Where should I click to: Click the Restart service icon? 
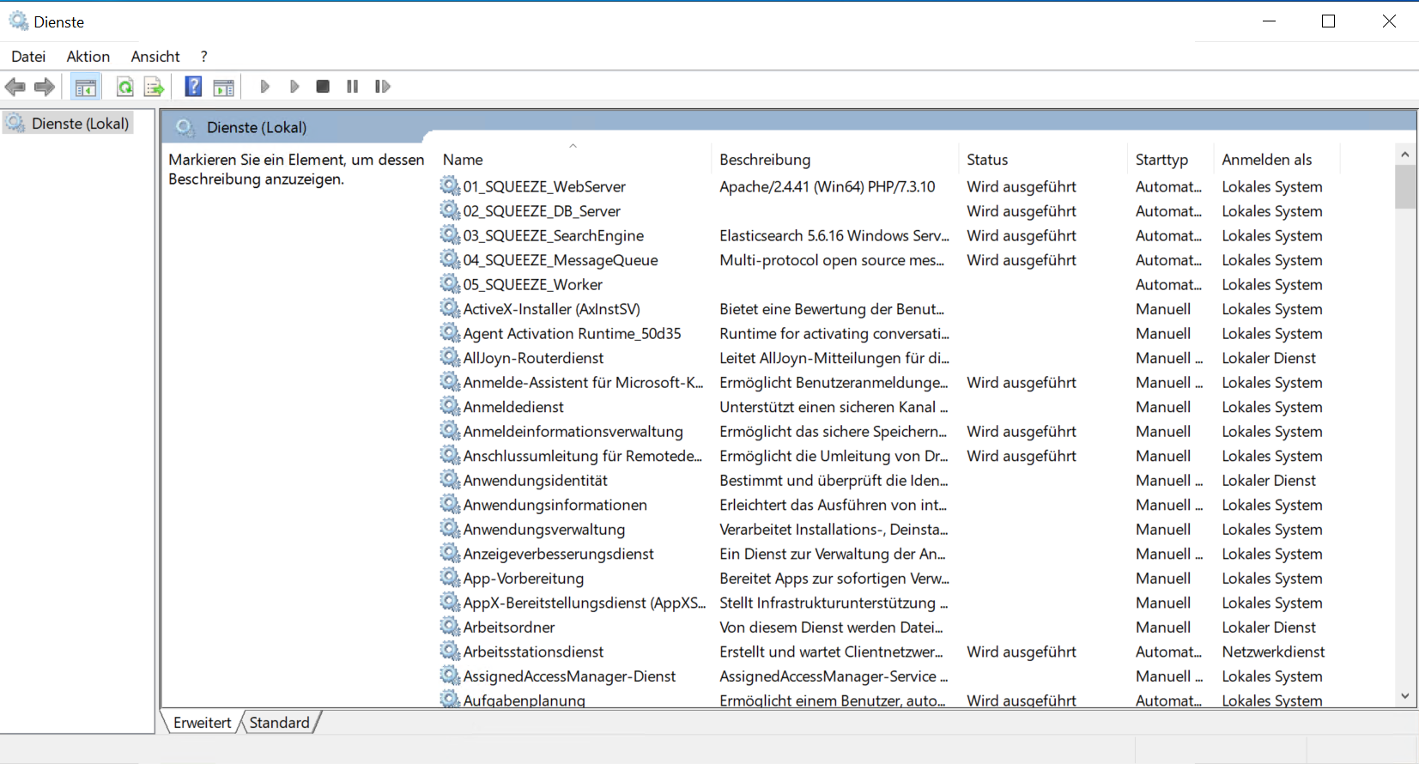click(x=383, y=87)
